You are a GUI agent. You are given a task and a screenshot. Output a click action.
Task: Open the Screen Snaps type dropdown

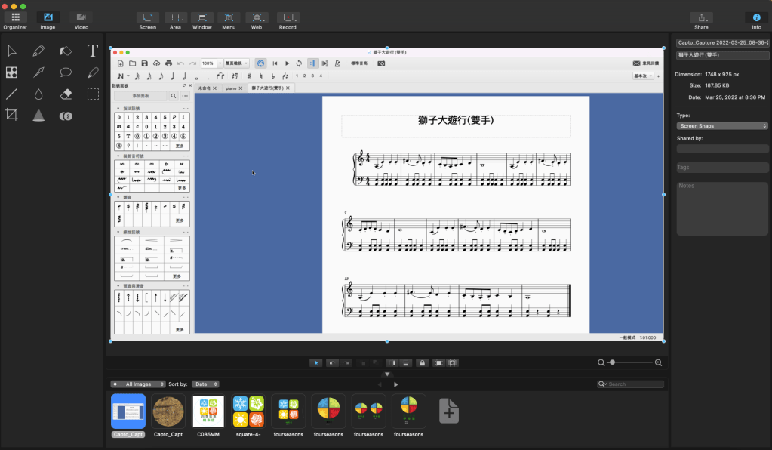point(721,126)
